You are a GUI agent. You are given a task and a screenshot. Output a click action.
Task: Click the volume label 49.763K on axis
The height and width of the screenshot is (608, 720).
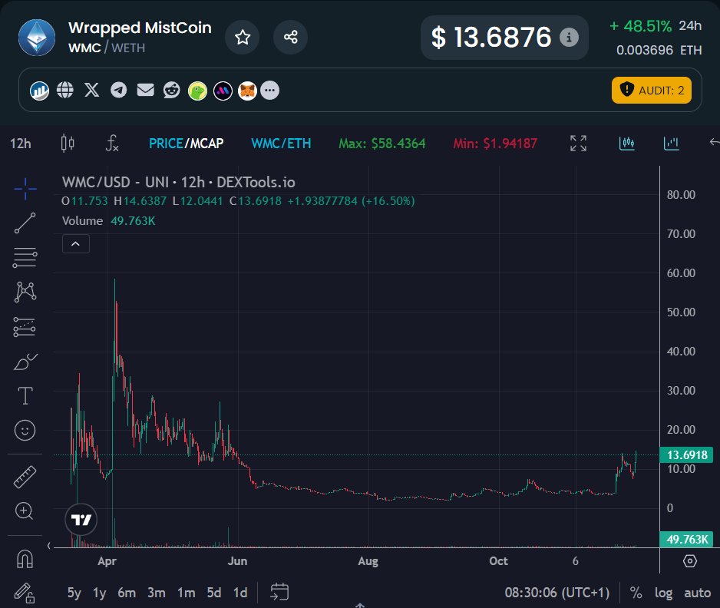[686, 539]
